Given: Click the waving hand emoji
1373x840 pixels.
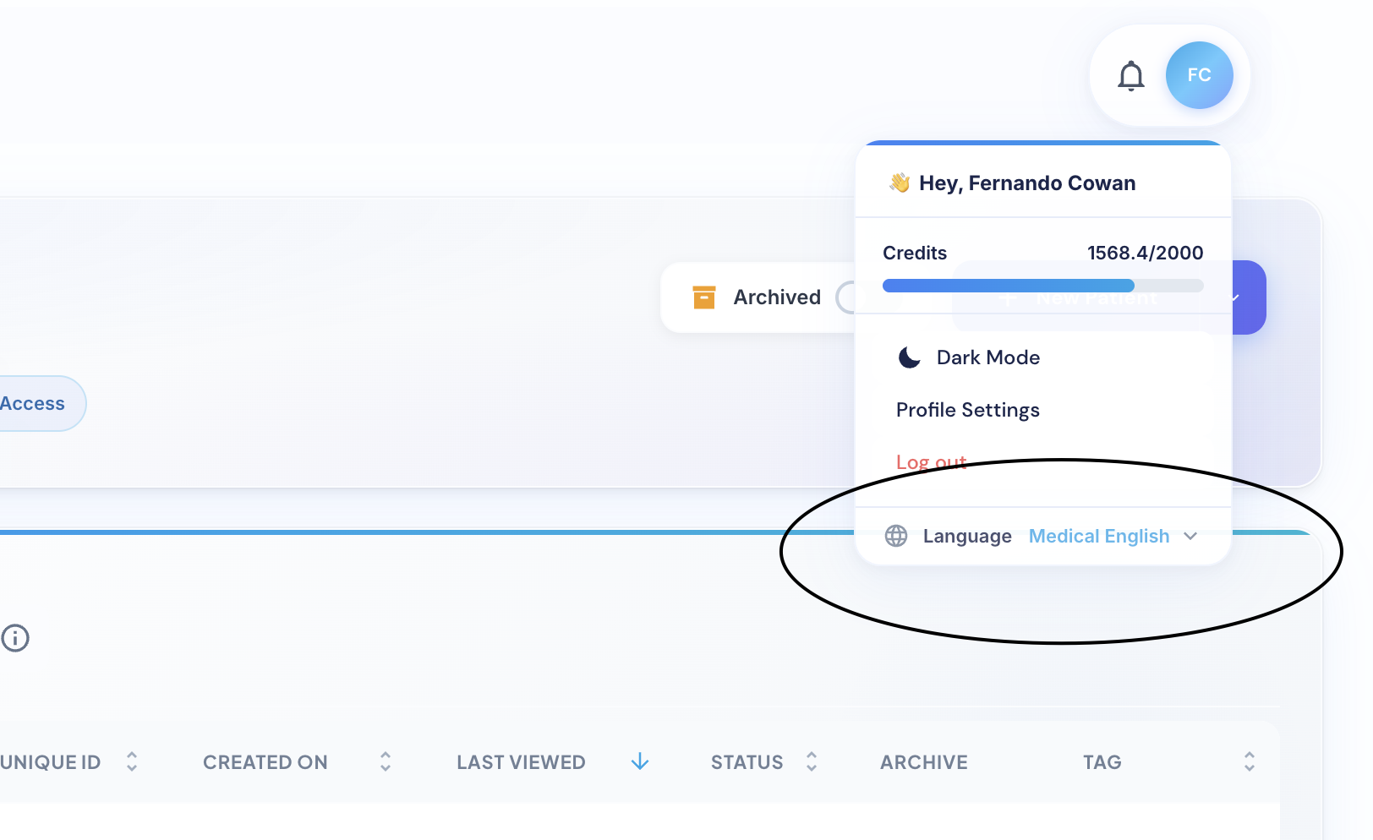Looking at the screenshot, I should 900,183.
